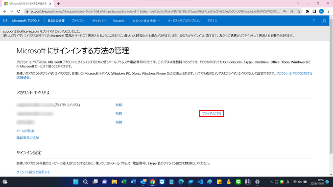
Task: Reload the current page
Action: pyautogui.click(x=19, y=11)
